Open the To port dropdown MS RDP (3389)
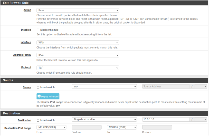The image size is (209, 136). 122,127
